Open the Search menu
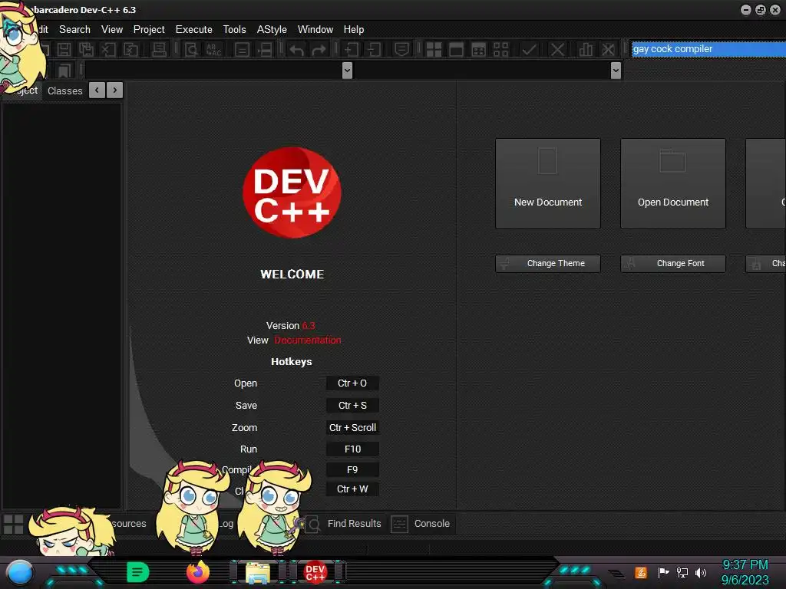The width and height of the screenshot is (786, 589). click(x=74, y=30)
